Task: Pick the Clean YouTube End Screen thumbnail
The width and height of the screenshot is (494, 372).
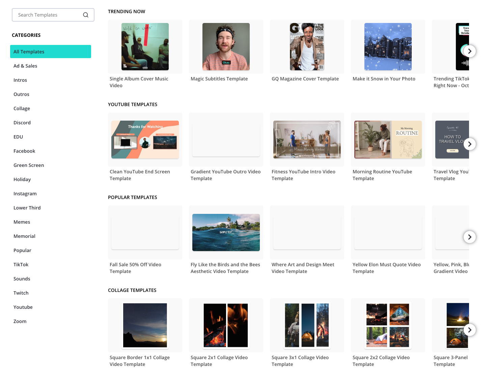Action: pyautogui.click(x=145, y=140)
